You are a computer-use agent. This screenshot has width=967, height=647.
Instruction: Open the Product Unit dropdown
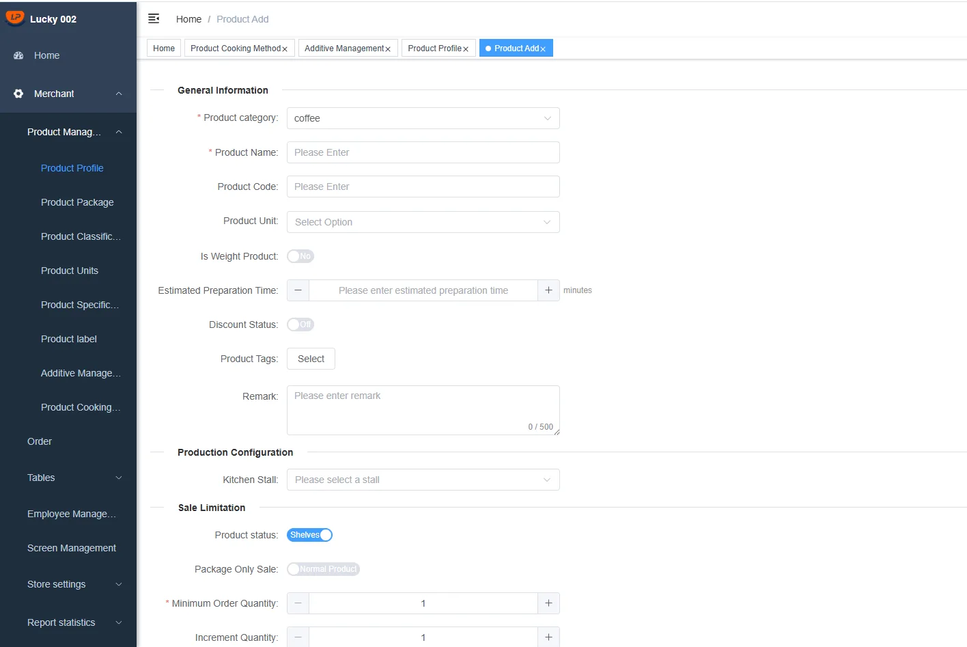[423, 222]
